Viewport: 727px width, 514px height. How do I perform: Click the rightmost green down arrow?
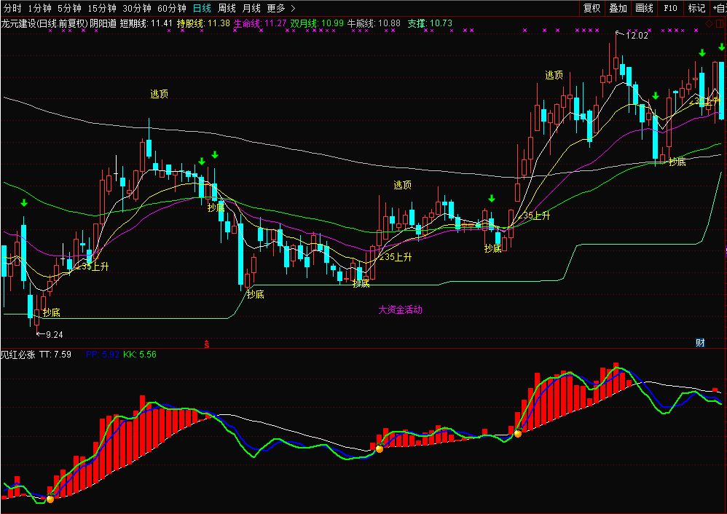722,47
